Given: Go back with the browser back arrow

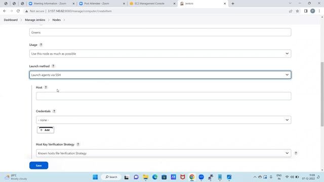Looking at the screenshot, I should pos(5,11).
